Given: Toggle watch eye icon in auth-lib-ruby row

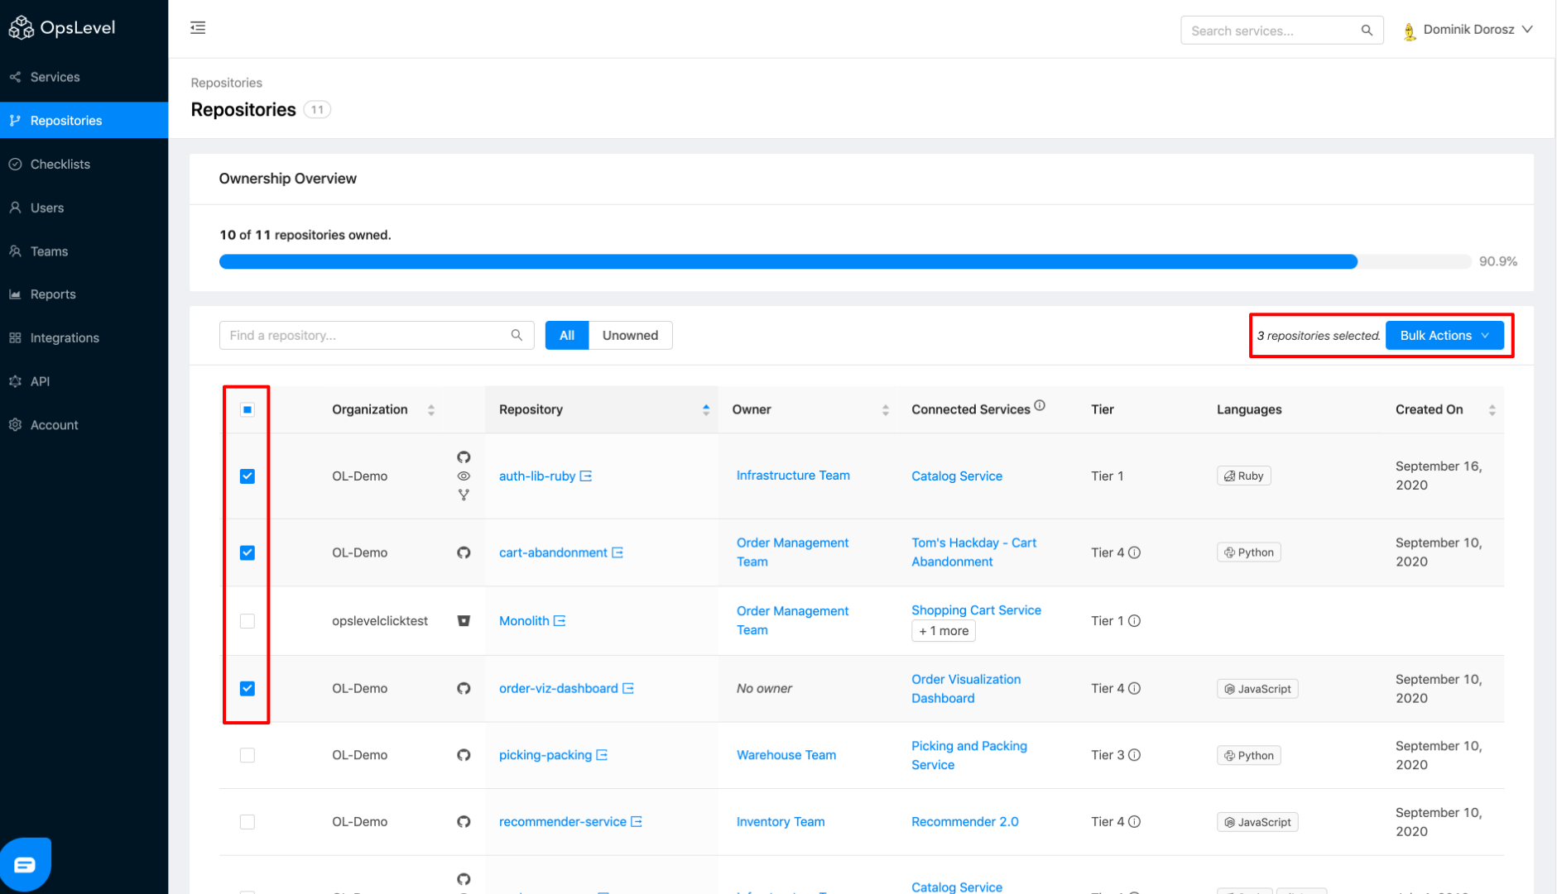Looking at the screenshot, I should 464,476.
